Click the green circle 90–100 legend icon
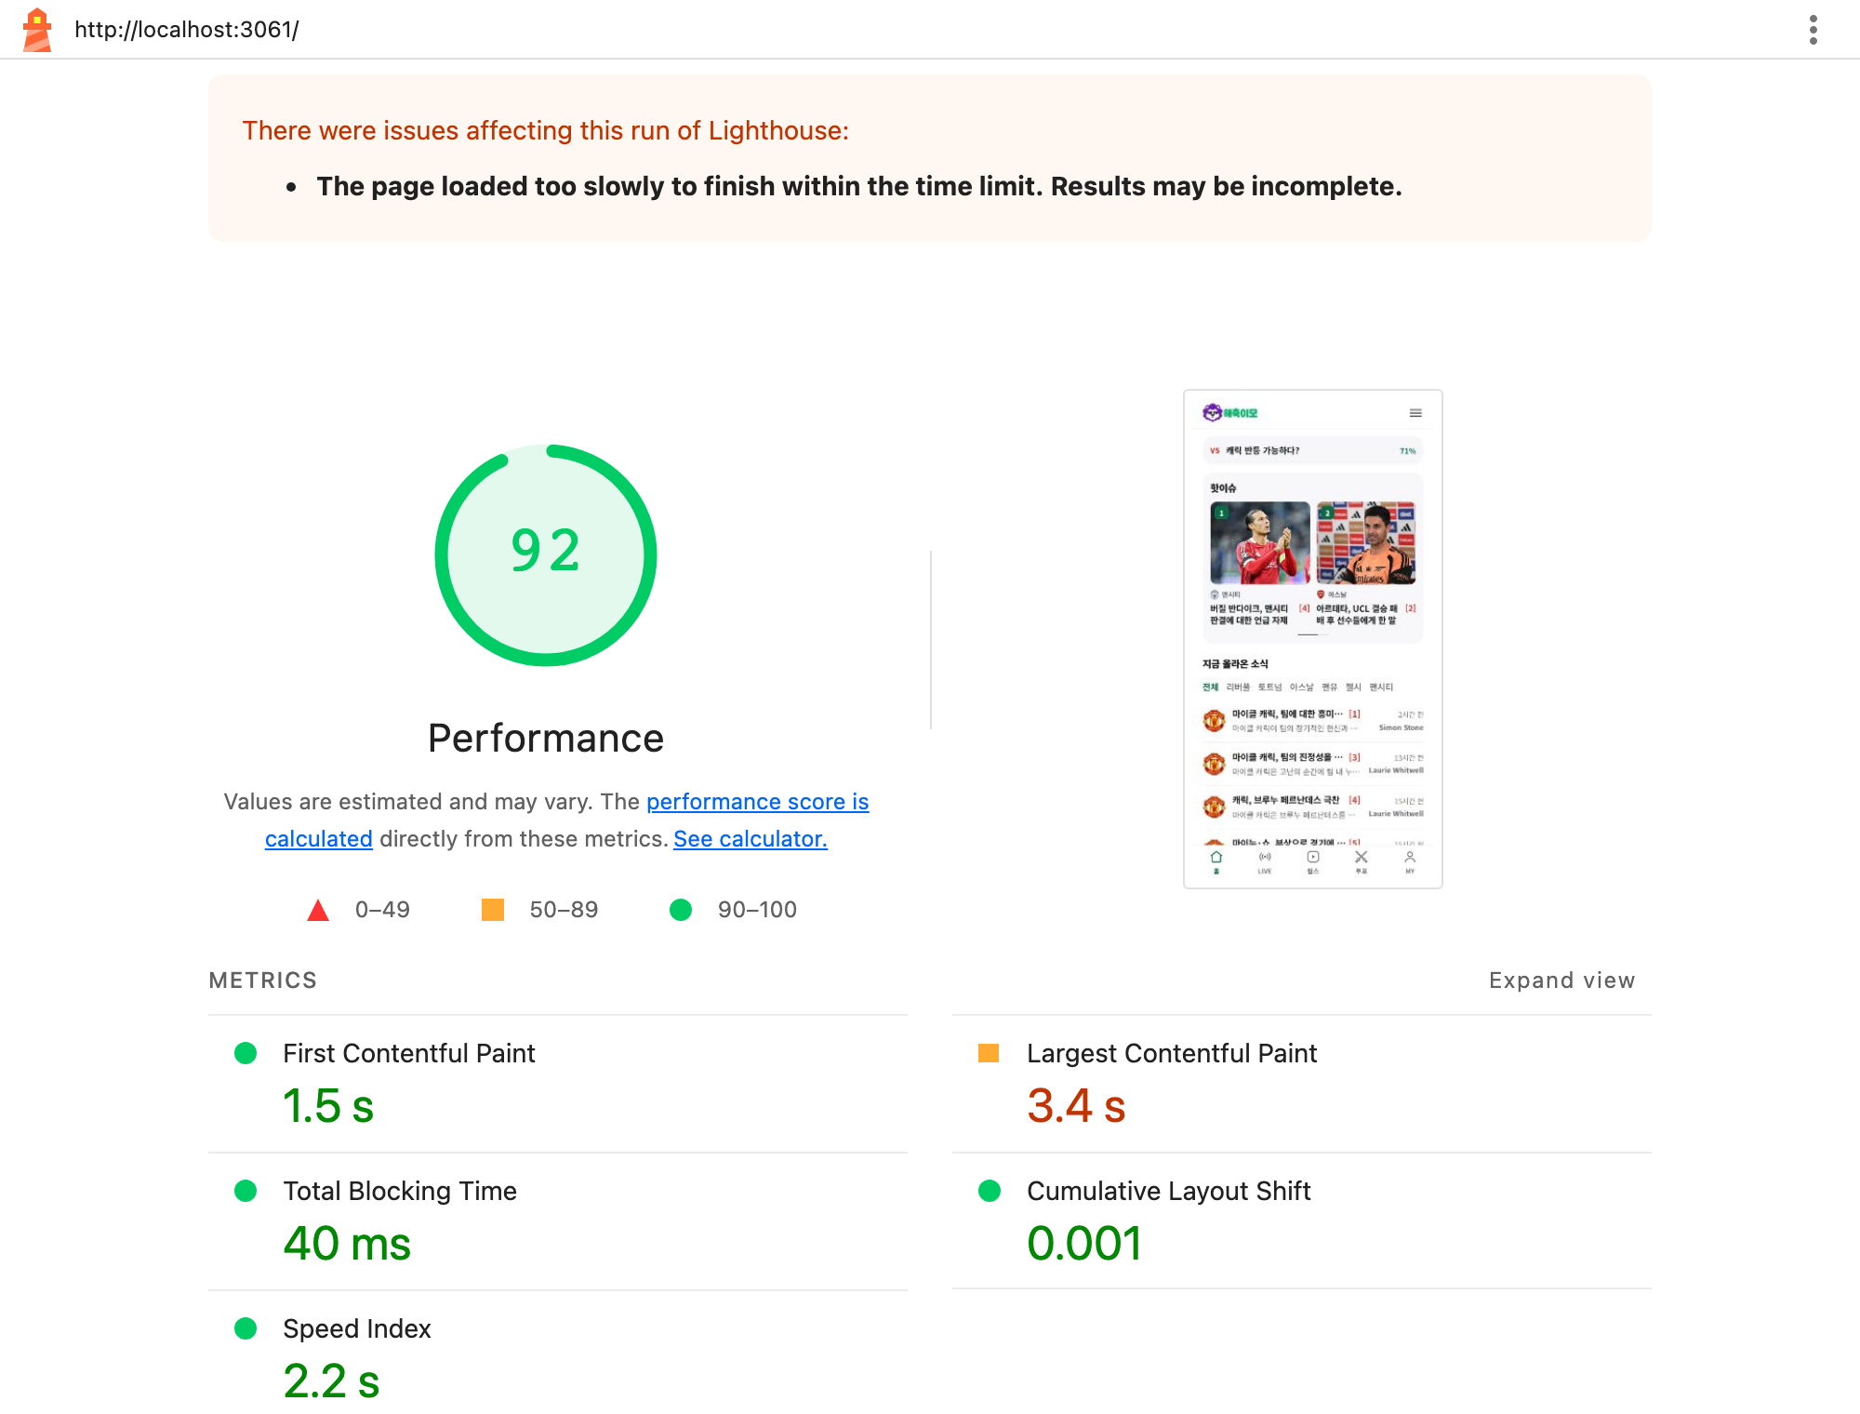The width and height of the screenshot is (1860, 1414). [681, 910]
